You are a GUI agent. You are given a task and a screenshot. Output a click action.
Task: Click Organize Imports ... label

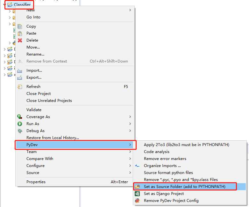tap(162, 166)
